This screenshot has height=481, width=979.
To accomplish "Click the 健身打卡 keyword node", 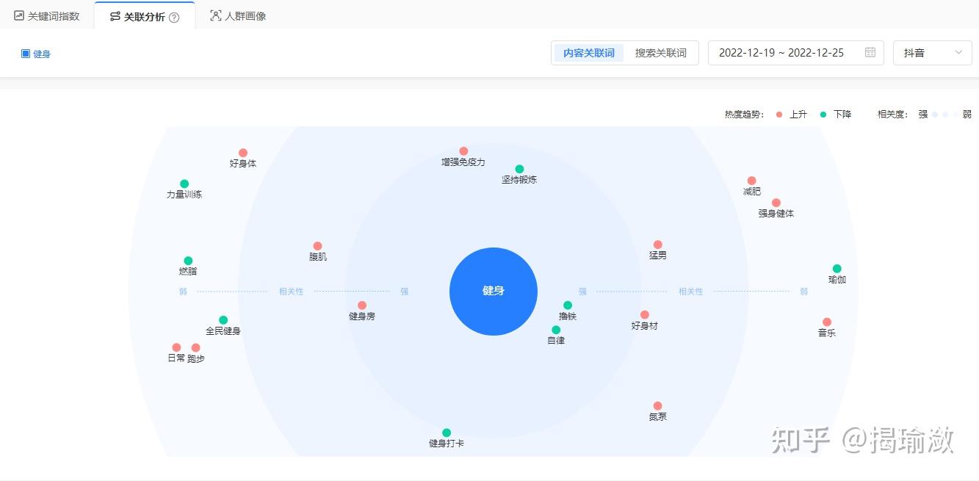I will (x=447, y=433).
